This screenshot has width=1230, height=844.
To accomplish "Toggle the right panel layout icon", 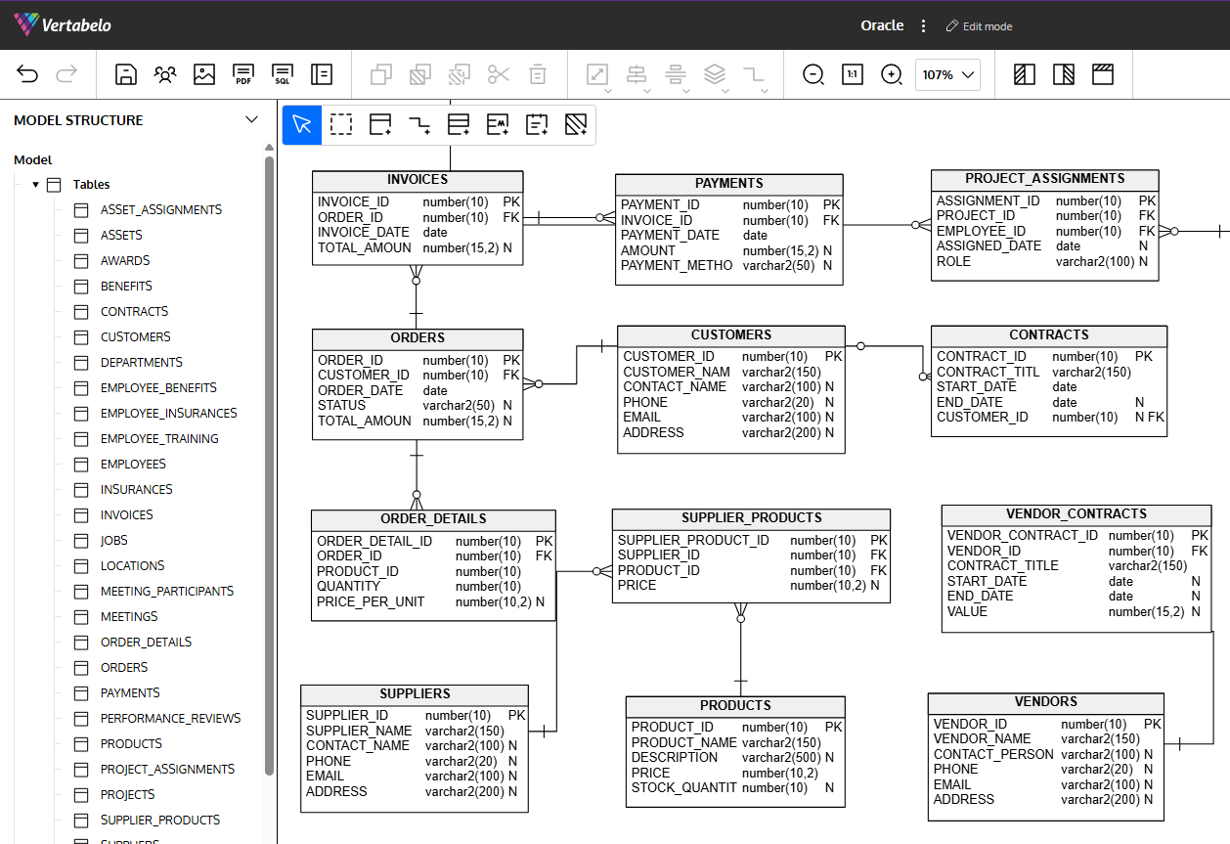I will (1064, 74).
